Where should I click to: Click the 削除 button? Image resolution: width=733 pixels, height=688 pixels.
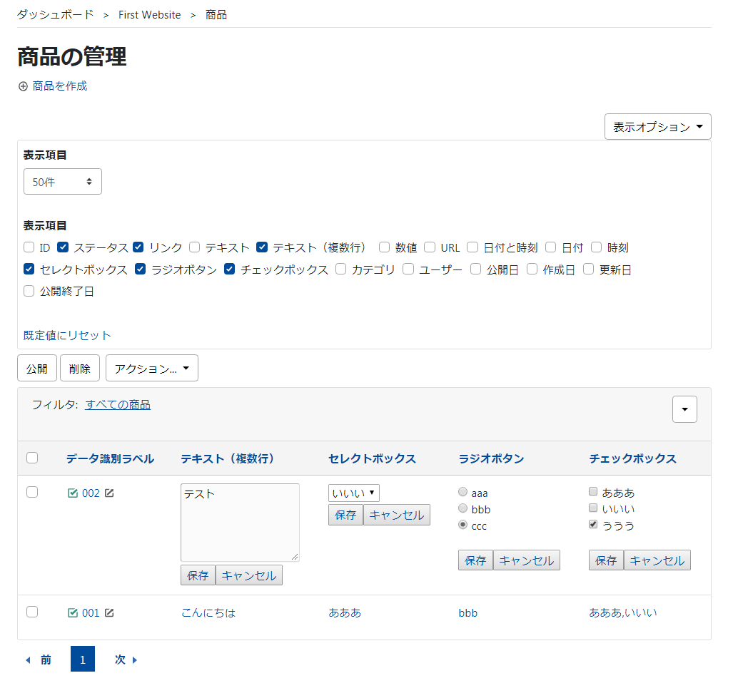tap(80, 368)
